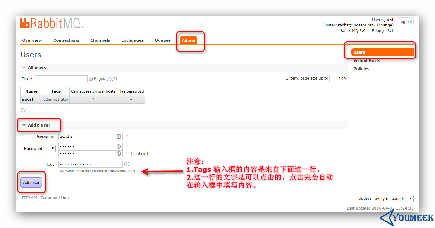The width and height of the screenshot is (435, 228).
Task: Open the (?) help icon next to Tags field
Action: coord(127,164)
